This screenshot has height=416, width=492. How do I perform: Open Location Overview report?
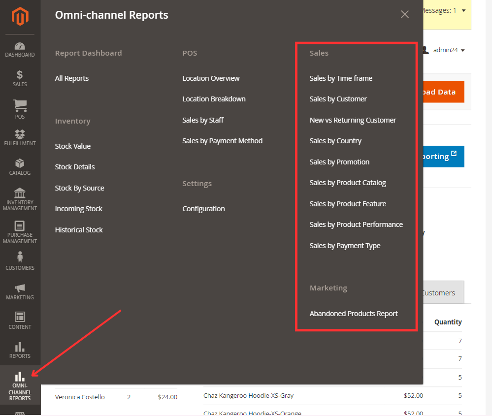click(211, 78)
